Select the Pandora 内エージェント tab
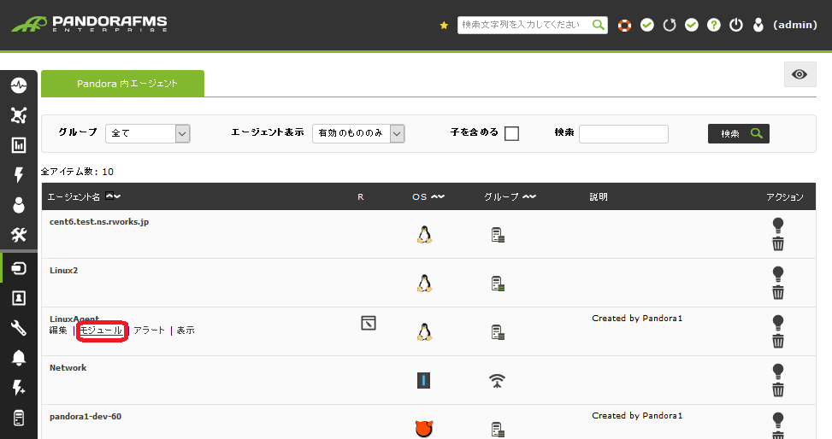Viewport: 832px width, 439px height. coord(122,83)
